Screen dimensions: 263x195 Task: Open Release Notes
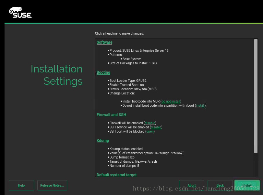point(52,185)
